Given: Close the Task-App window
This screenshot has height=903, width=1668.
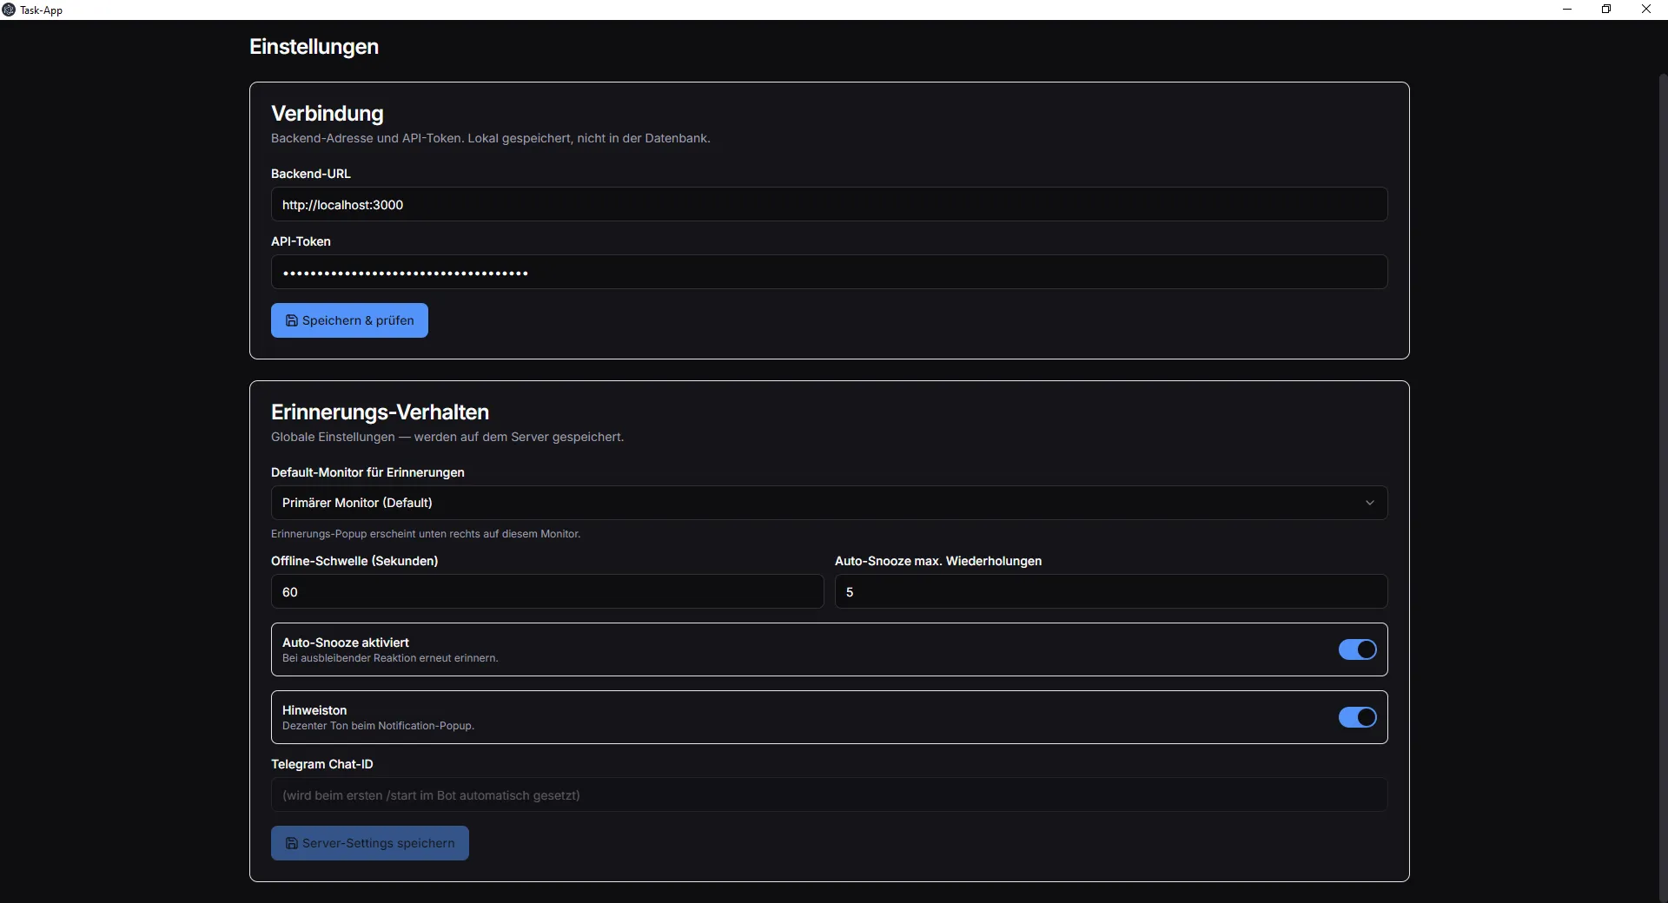Looking at the screenshot, I should tap(1646, 10).
